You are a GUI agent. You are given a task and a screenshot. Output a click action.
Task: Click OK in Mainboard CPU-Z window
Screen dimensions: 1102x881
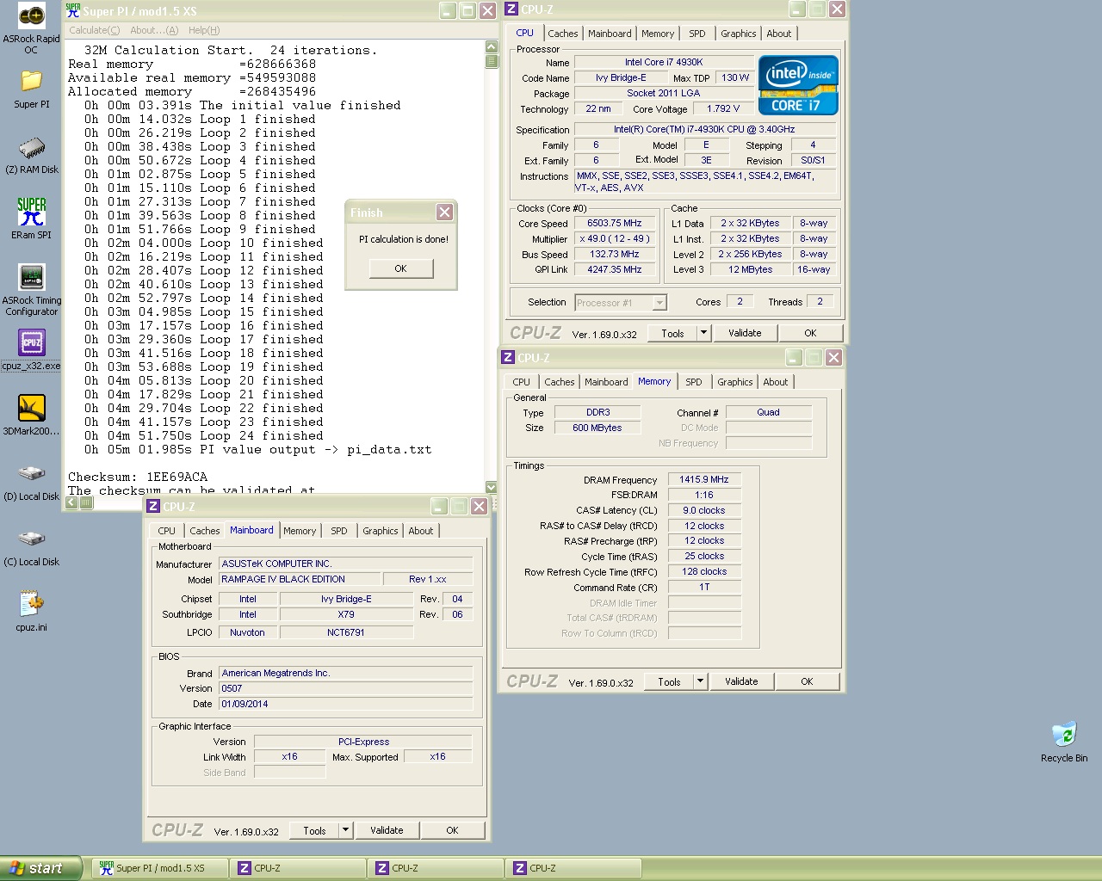(452, 830)
